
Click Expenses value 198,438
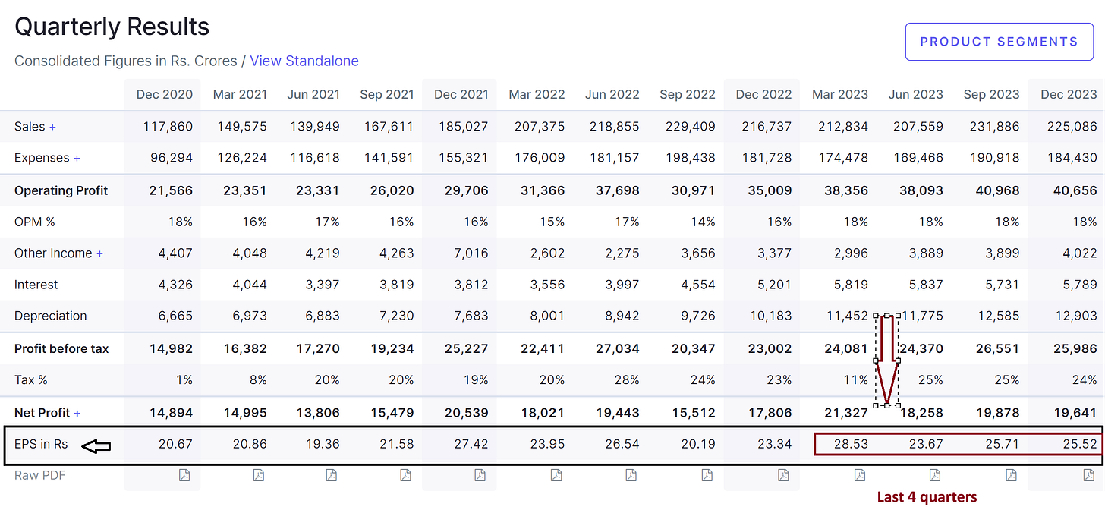[x=691, y=158]
